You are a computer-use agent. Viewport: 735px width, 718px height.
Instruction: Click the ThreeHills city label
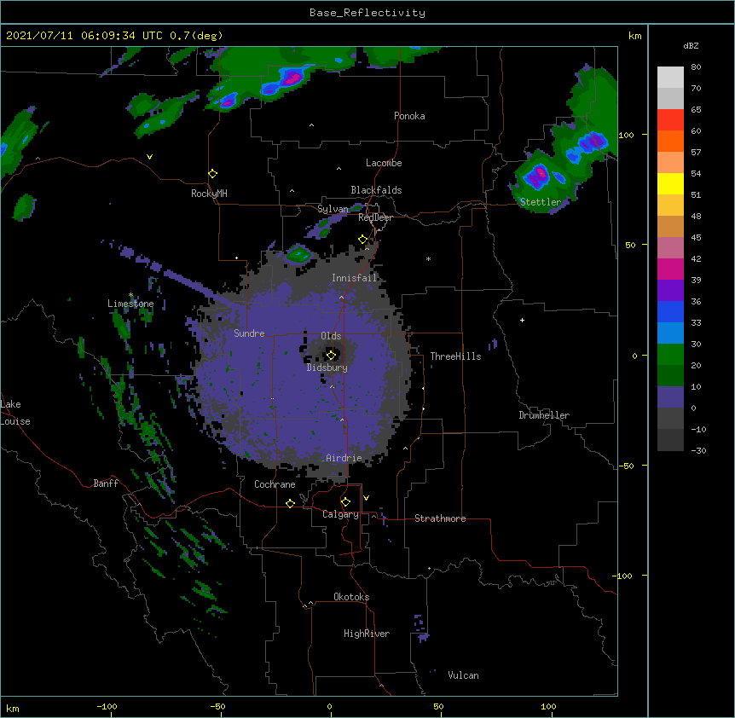point(455,356)
